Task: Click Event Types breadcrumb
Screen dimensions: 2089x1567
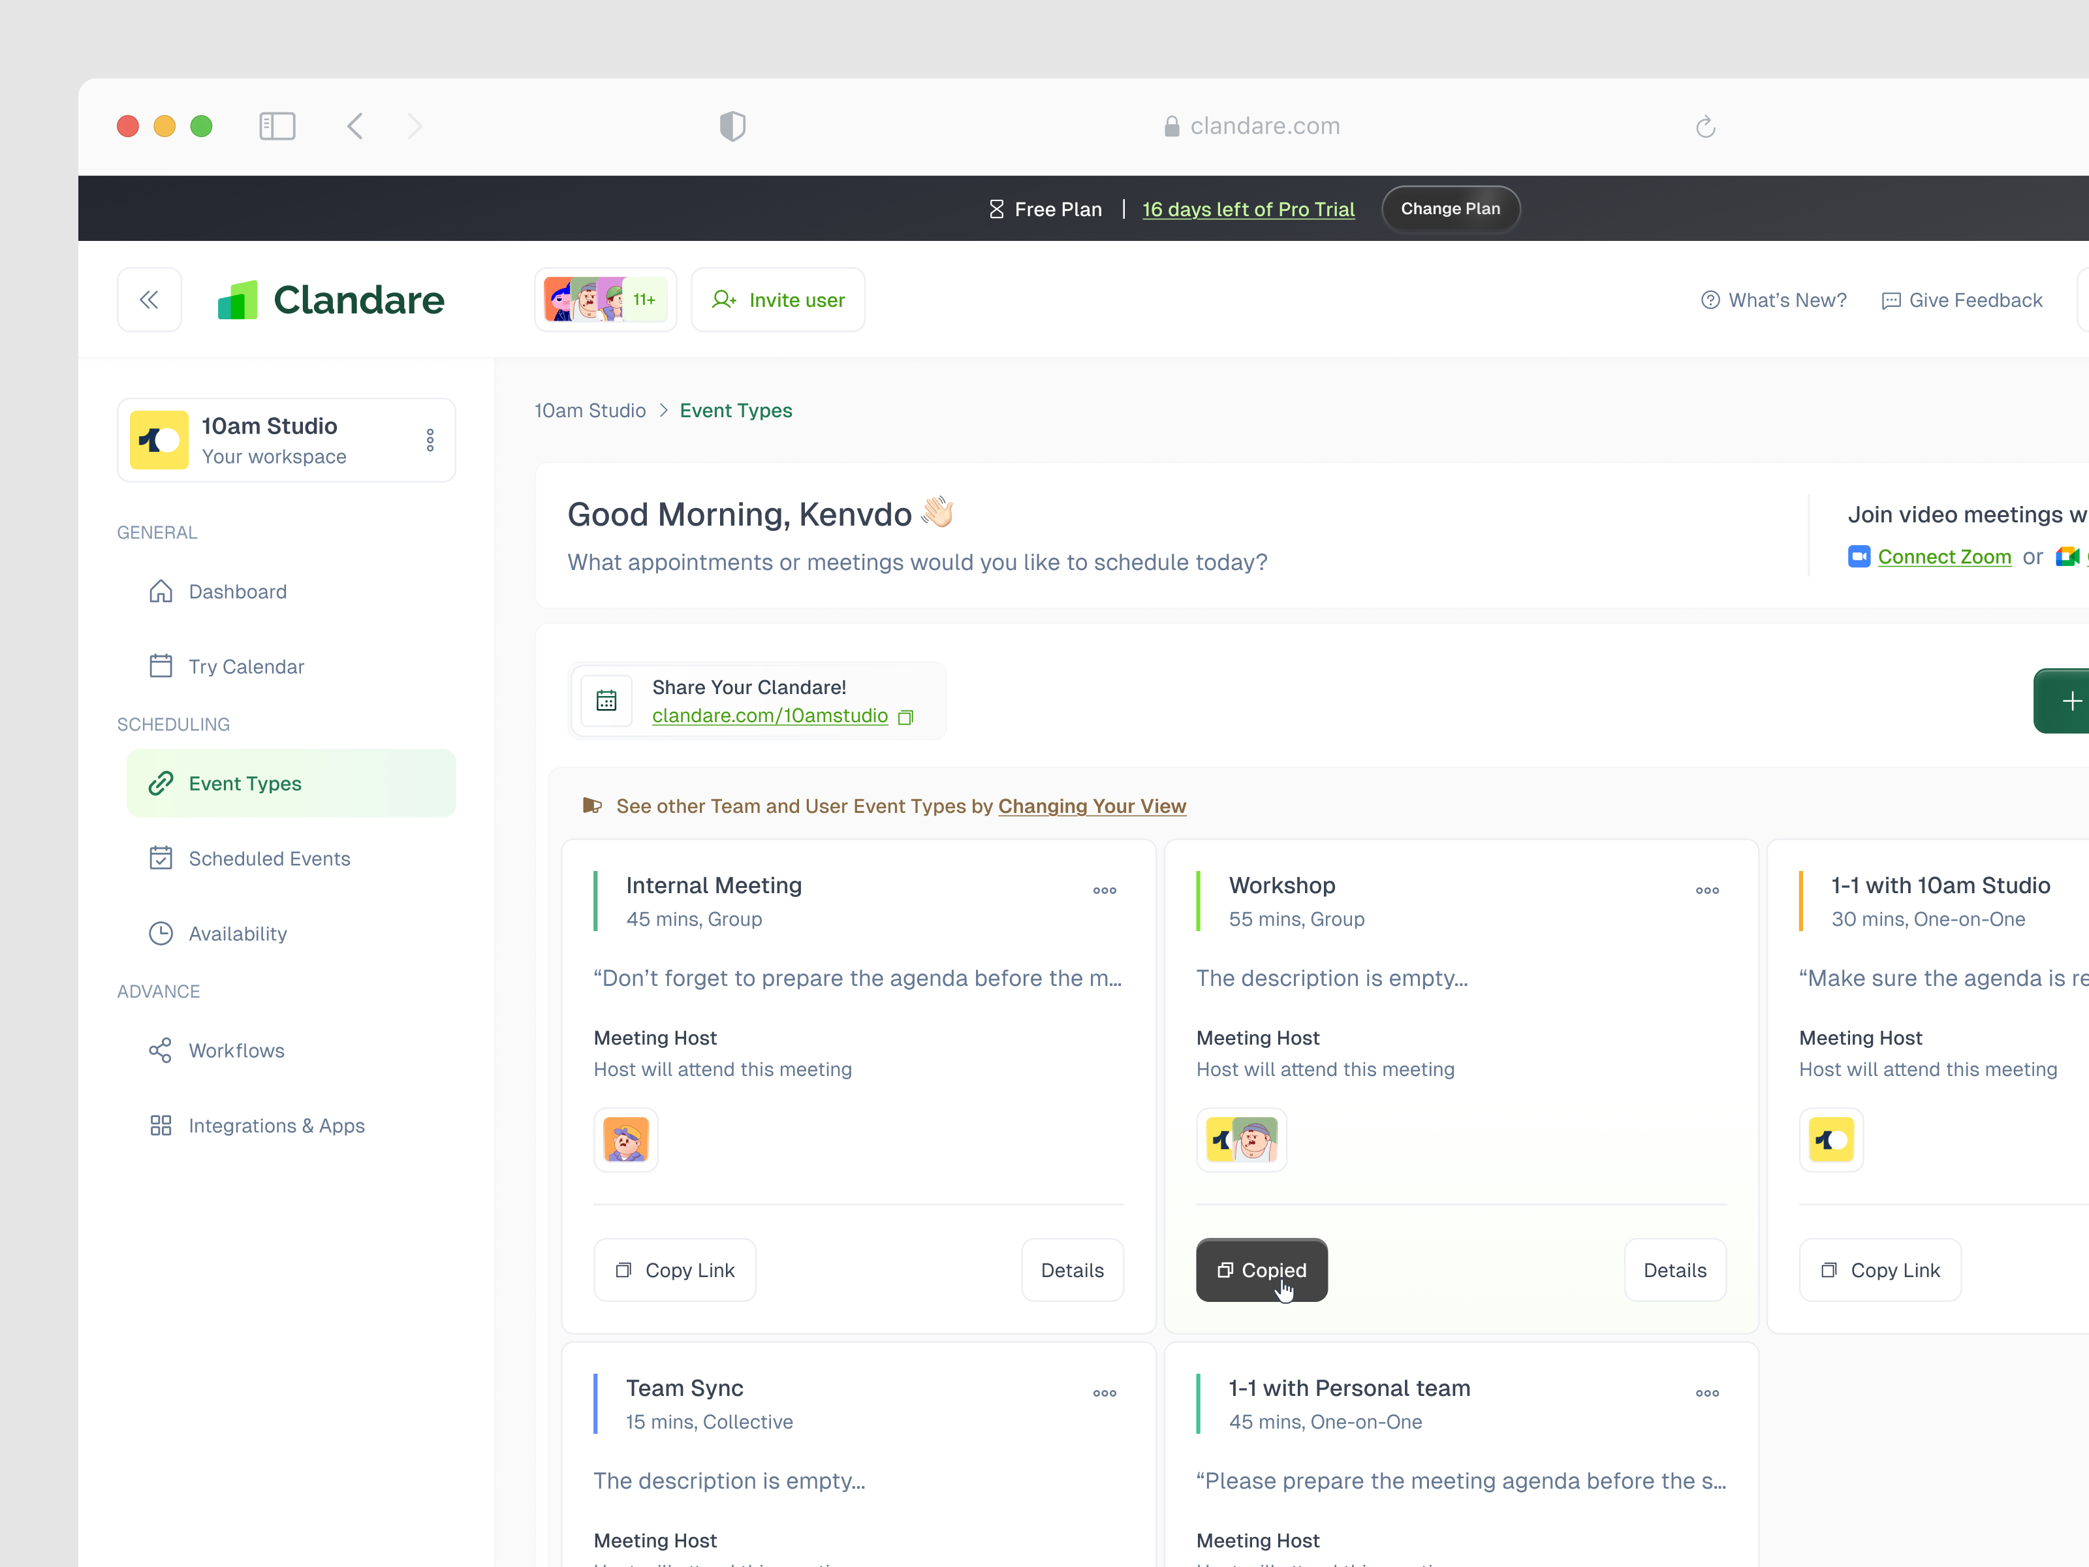Action: pyautogui.click(x=736, y=411)
